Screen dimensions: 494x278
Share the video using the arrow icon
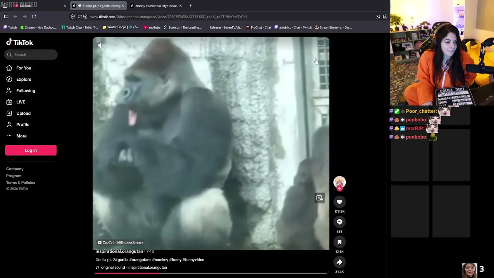[339, 262]
